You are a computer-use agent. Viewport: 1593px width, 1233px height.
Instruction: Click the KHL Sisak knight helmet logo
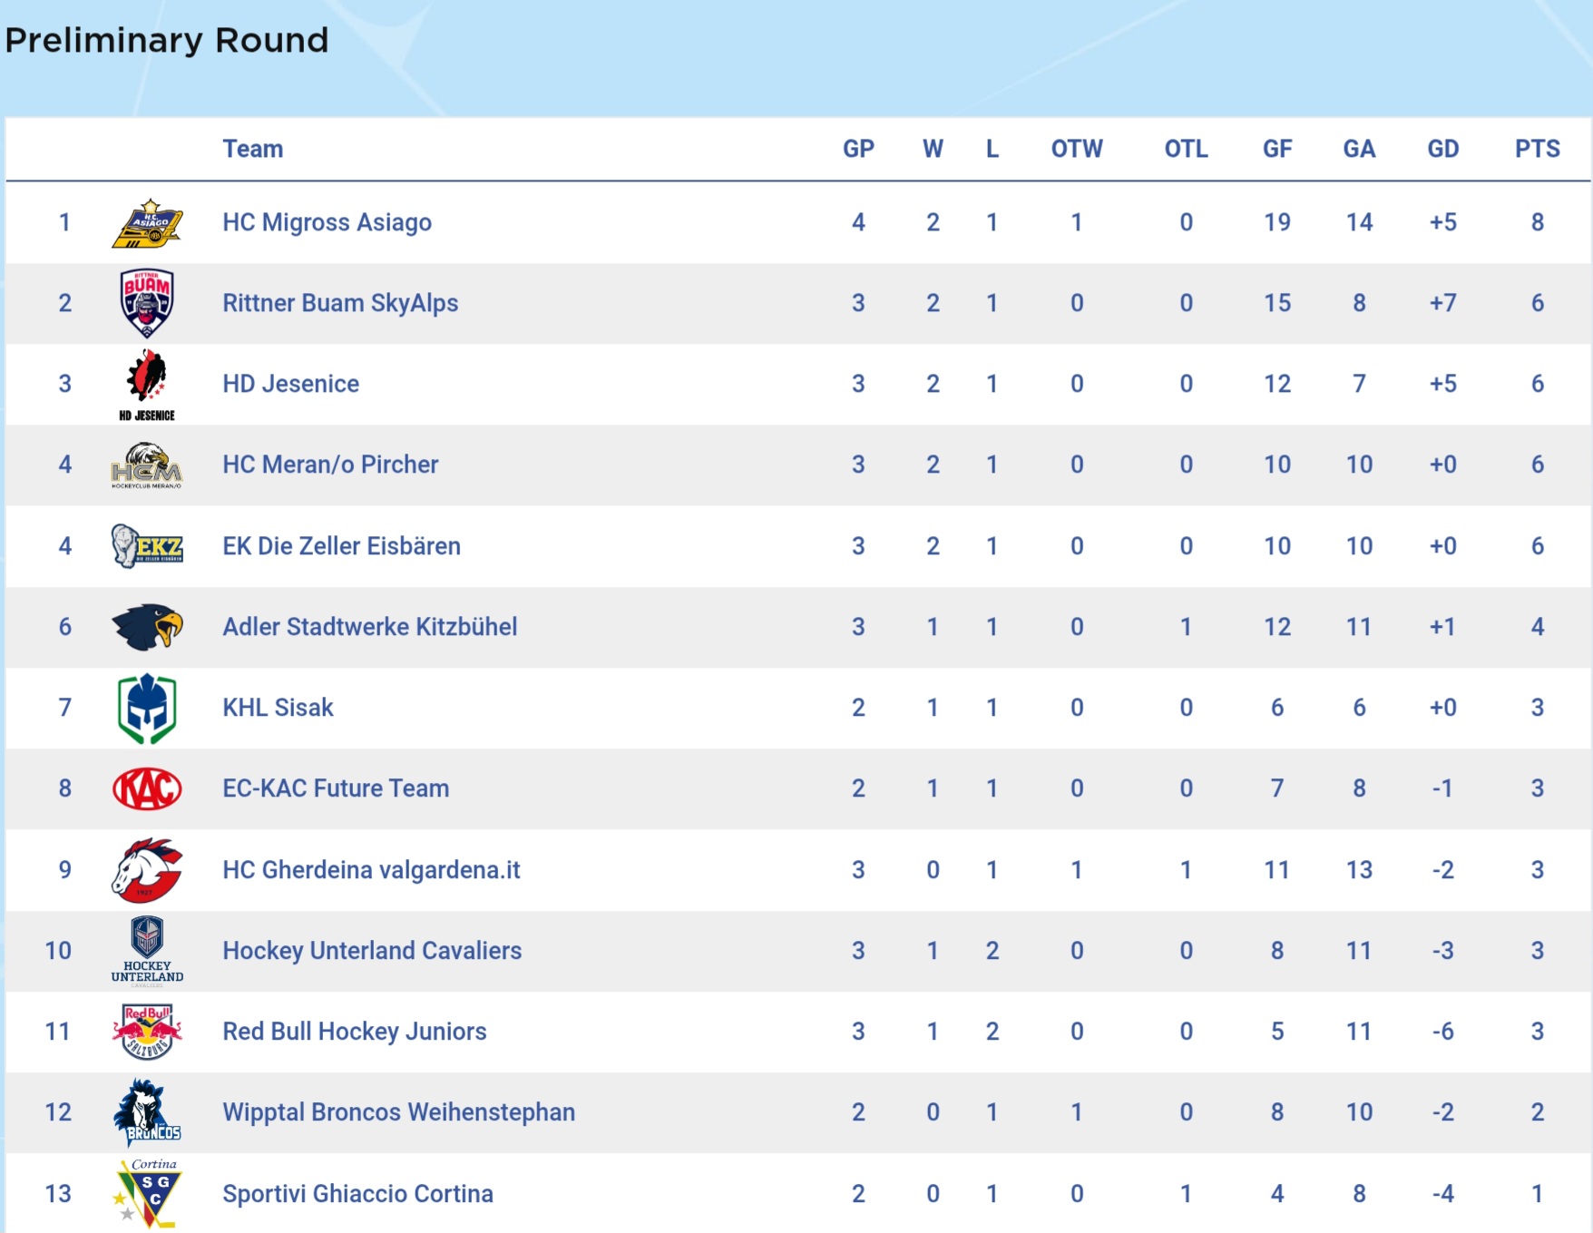click(147, 709)
